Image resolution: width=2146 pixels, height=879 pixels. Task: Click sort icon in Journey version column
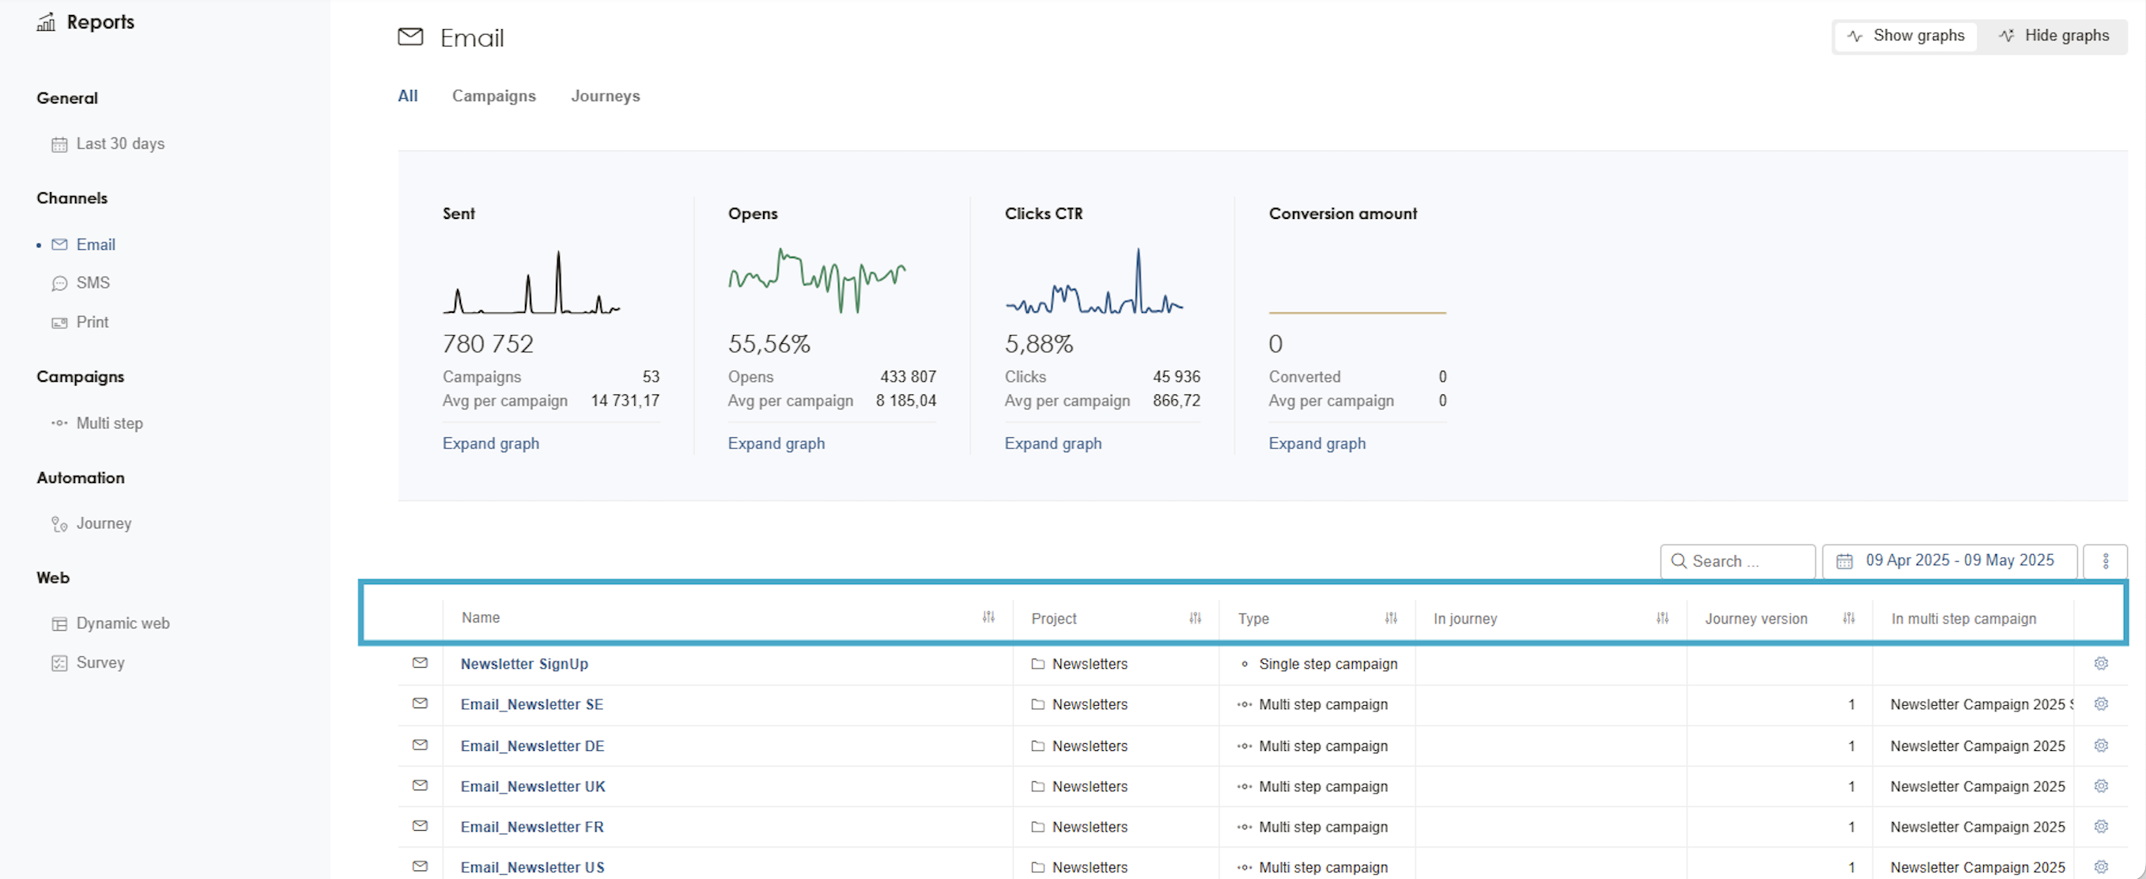1849,618
